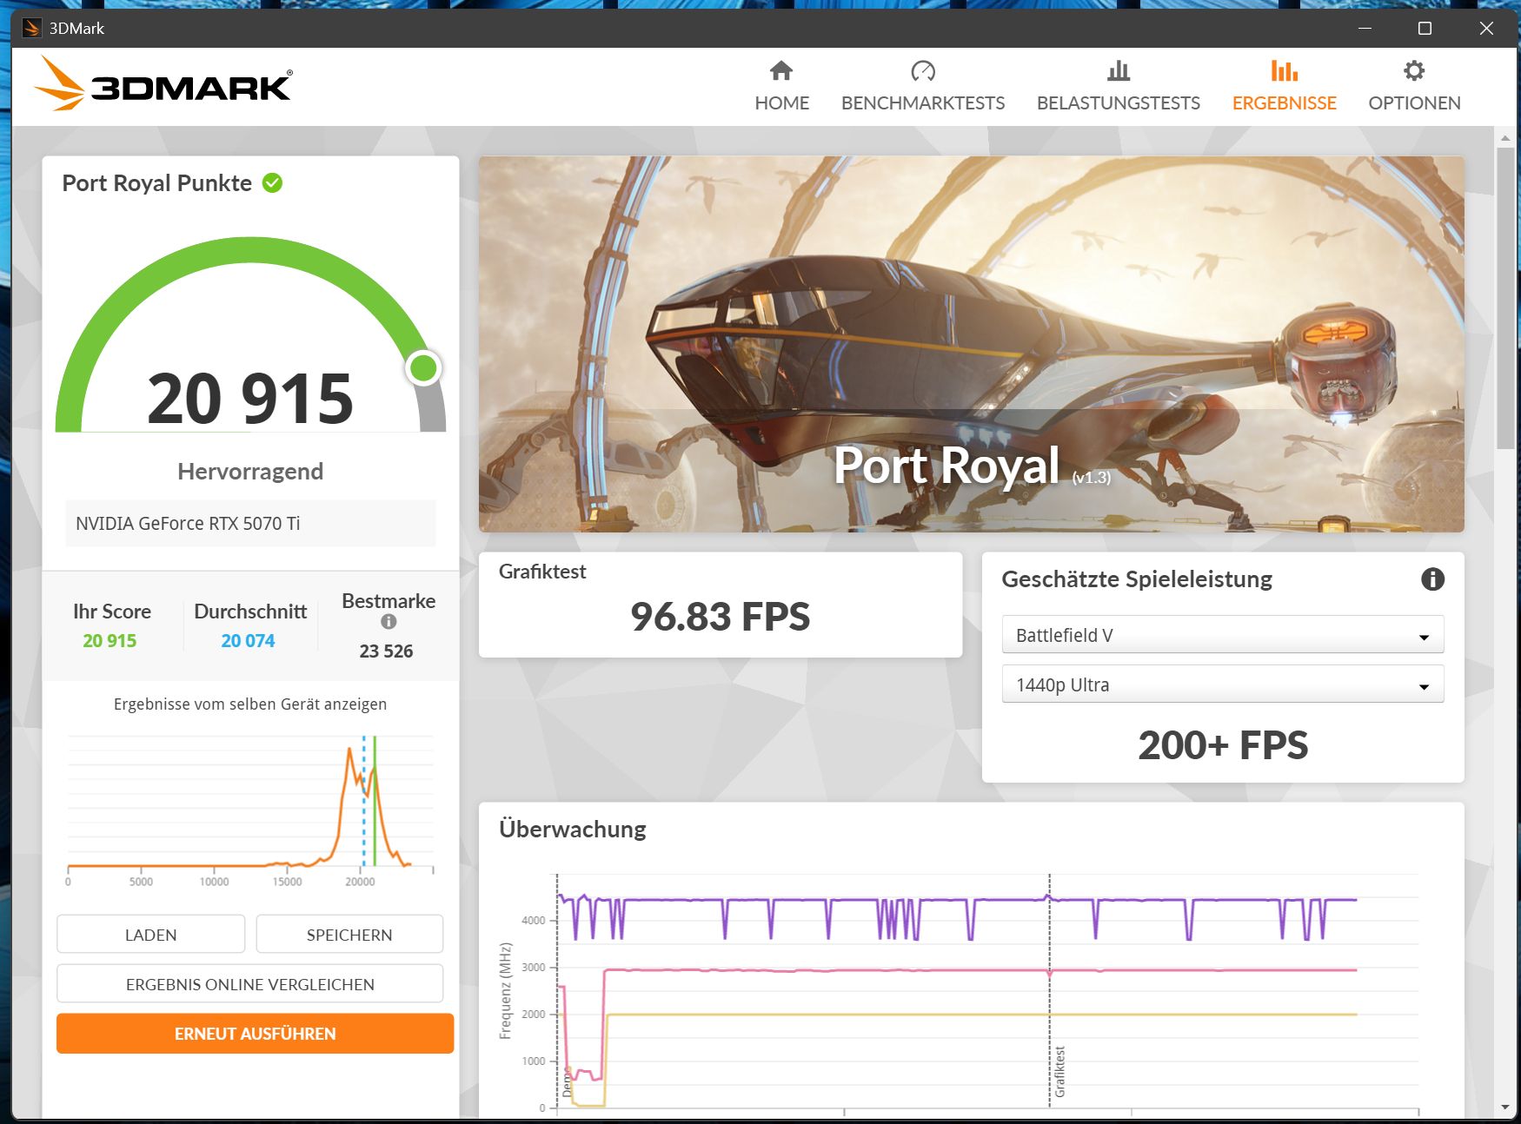Click ERGEBNIS ONLINE VERGLEICHEN button
The width and height of the screenshot is (1521, 1124).
coord(250,984)
